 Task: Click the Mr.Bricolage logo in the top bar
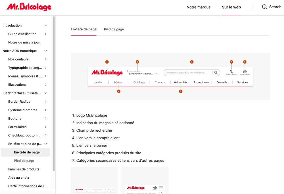point(29,7)
